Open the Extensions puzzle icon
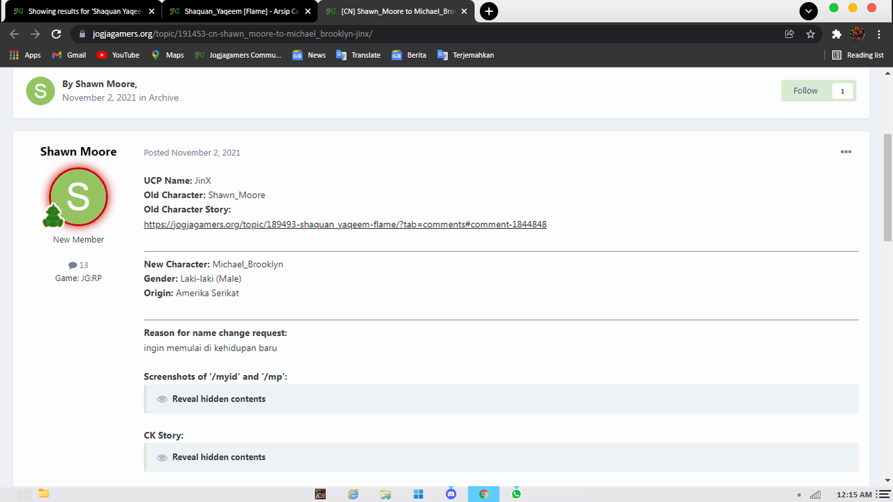Image resolution: width=893 pixels, height=502 pixels. click(x=836, y=33)
